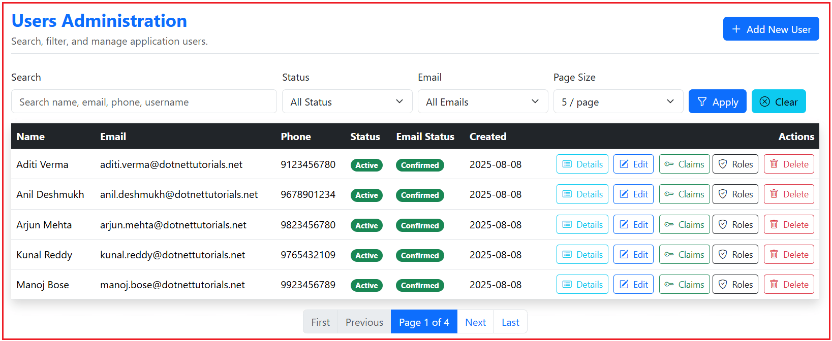Click email anil.deshmukh@dotnettutorials.net
Image resolution: width=832 pixels, height=341 pixels.
pos(179,194)
